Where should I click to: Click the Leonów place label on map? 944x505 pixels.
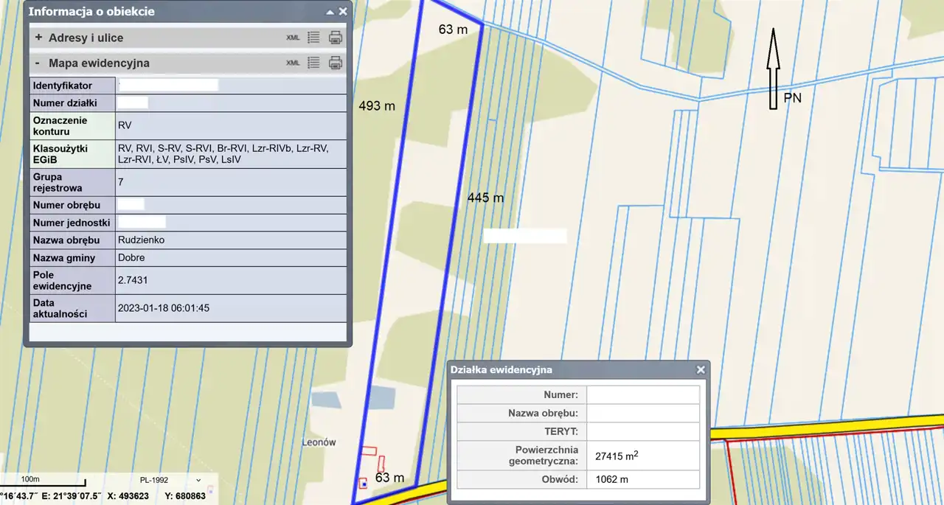click(319, 442)
